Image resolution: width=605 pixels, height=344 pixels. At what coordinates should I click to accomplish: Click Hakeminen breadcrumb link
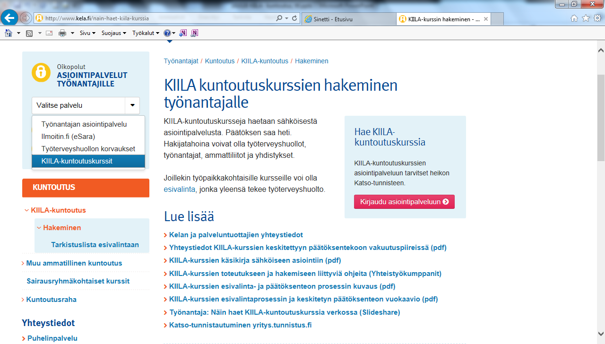tap(311, 61)
